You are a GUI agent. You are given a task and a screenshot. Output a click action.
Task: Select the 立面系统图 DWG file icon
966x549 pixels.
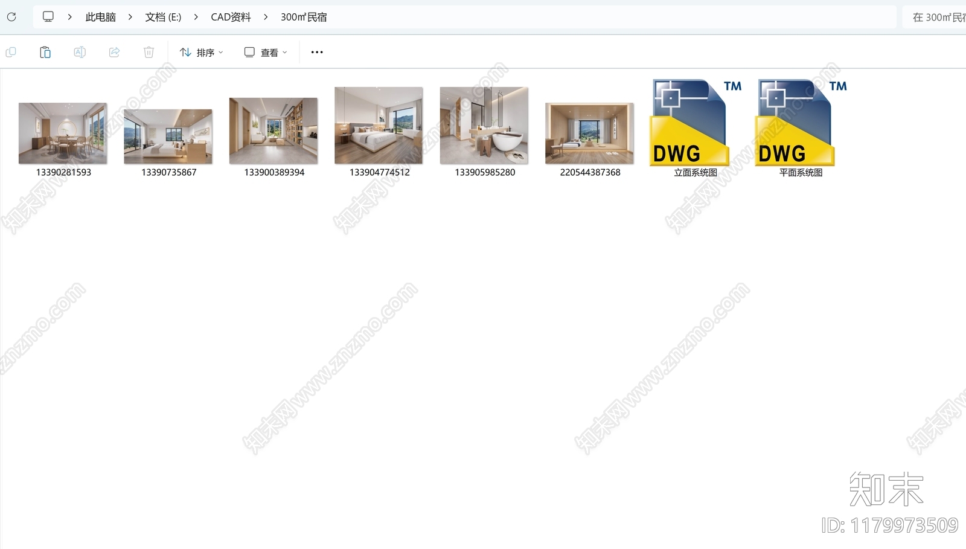pos(696,122)
